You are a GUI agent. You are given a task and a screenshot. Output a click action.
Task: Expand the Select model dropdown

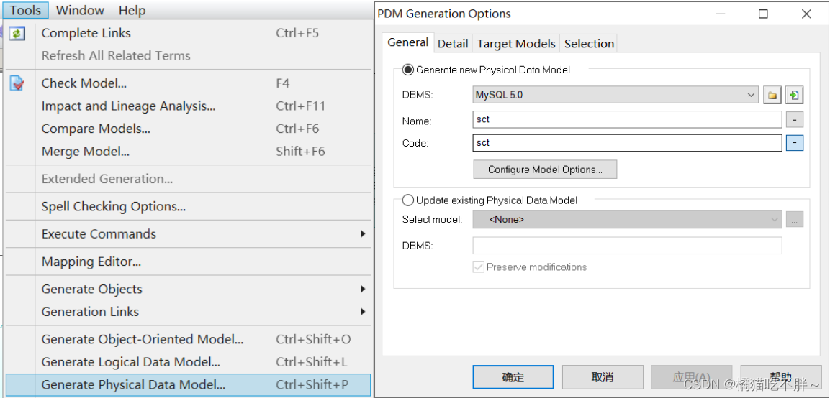(x=626, y=220)
